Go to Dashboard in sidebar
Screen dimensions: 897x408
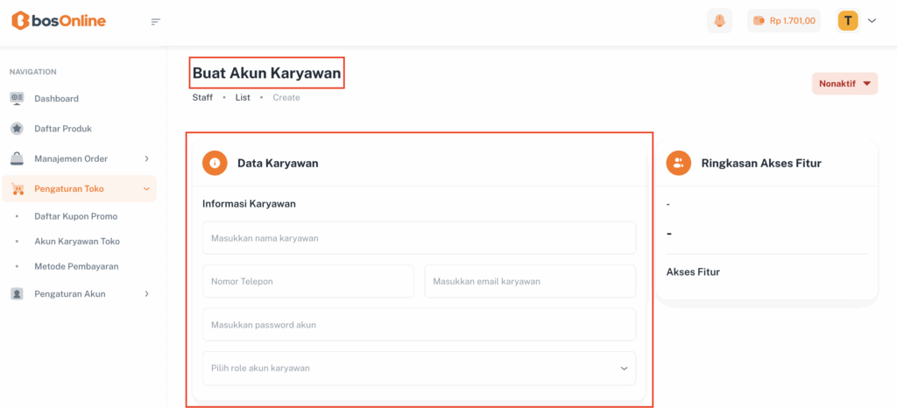tap(56, 99)
